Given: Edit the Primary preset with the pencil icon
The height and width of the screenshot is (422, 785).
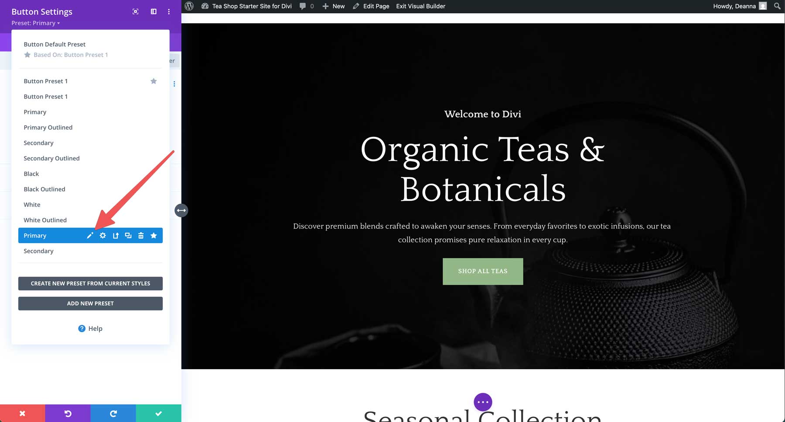Looking at the screenshot, I should [x=90, y=235].
